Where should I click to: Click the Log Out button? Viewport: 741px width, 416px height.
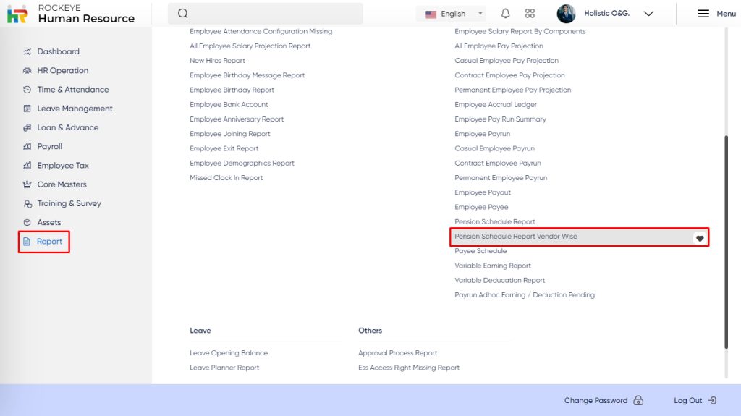[x=687, y=400]
